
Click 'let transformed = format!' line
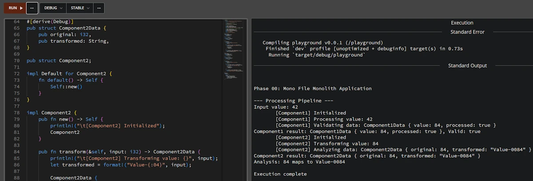(x=120, y=165)
